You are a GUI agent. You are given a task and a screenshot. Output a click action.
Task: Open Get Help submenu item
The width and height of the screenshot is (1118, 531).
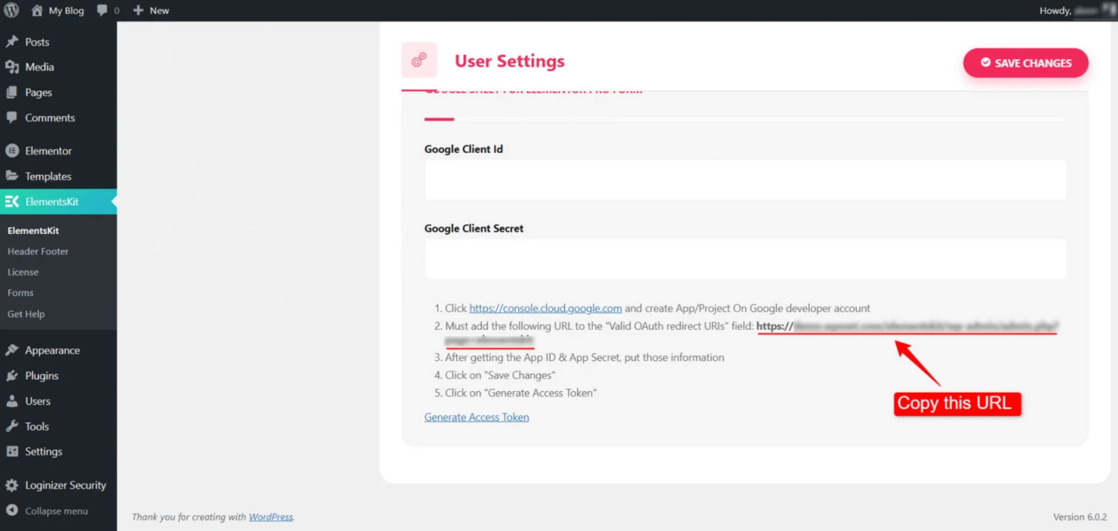click(26, 314)
